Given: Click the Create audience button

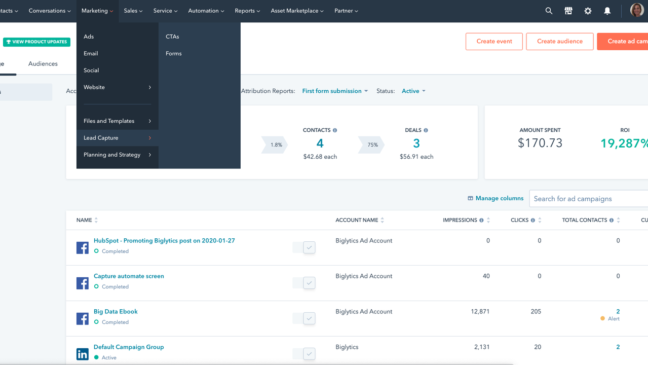Looking at the screenshot, I should tap(559, 42).
